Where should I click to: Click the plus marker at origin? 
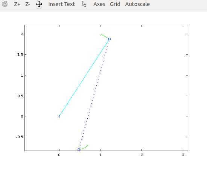pyautogui.click(x=59, y=116)
